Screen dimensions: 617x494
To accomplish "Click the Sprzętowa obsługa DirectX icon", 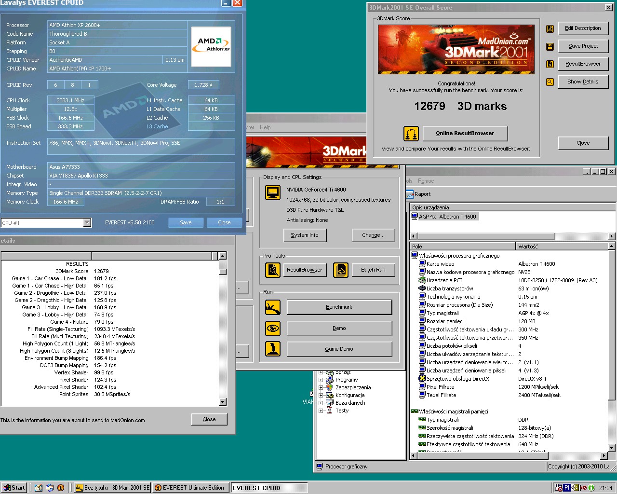I will coord(422,379).
